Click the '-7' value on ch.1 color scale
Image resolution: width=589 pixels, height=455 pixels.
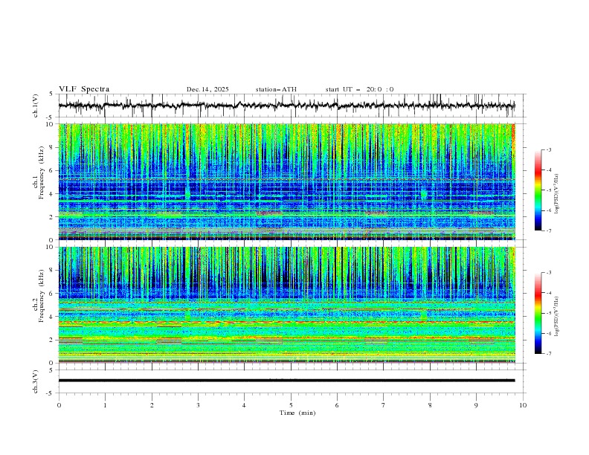pos(549,231)
